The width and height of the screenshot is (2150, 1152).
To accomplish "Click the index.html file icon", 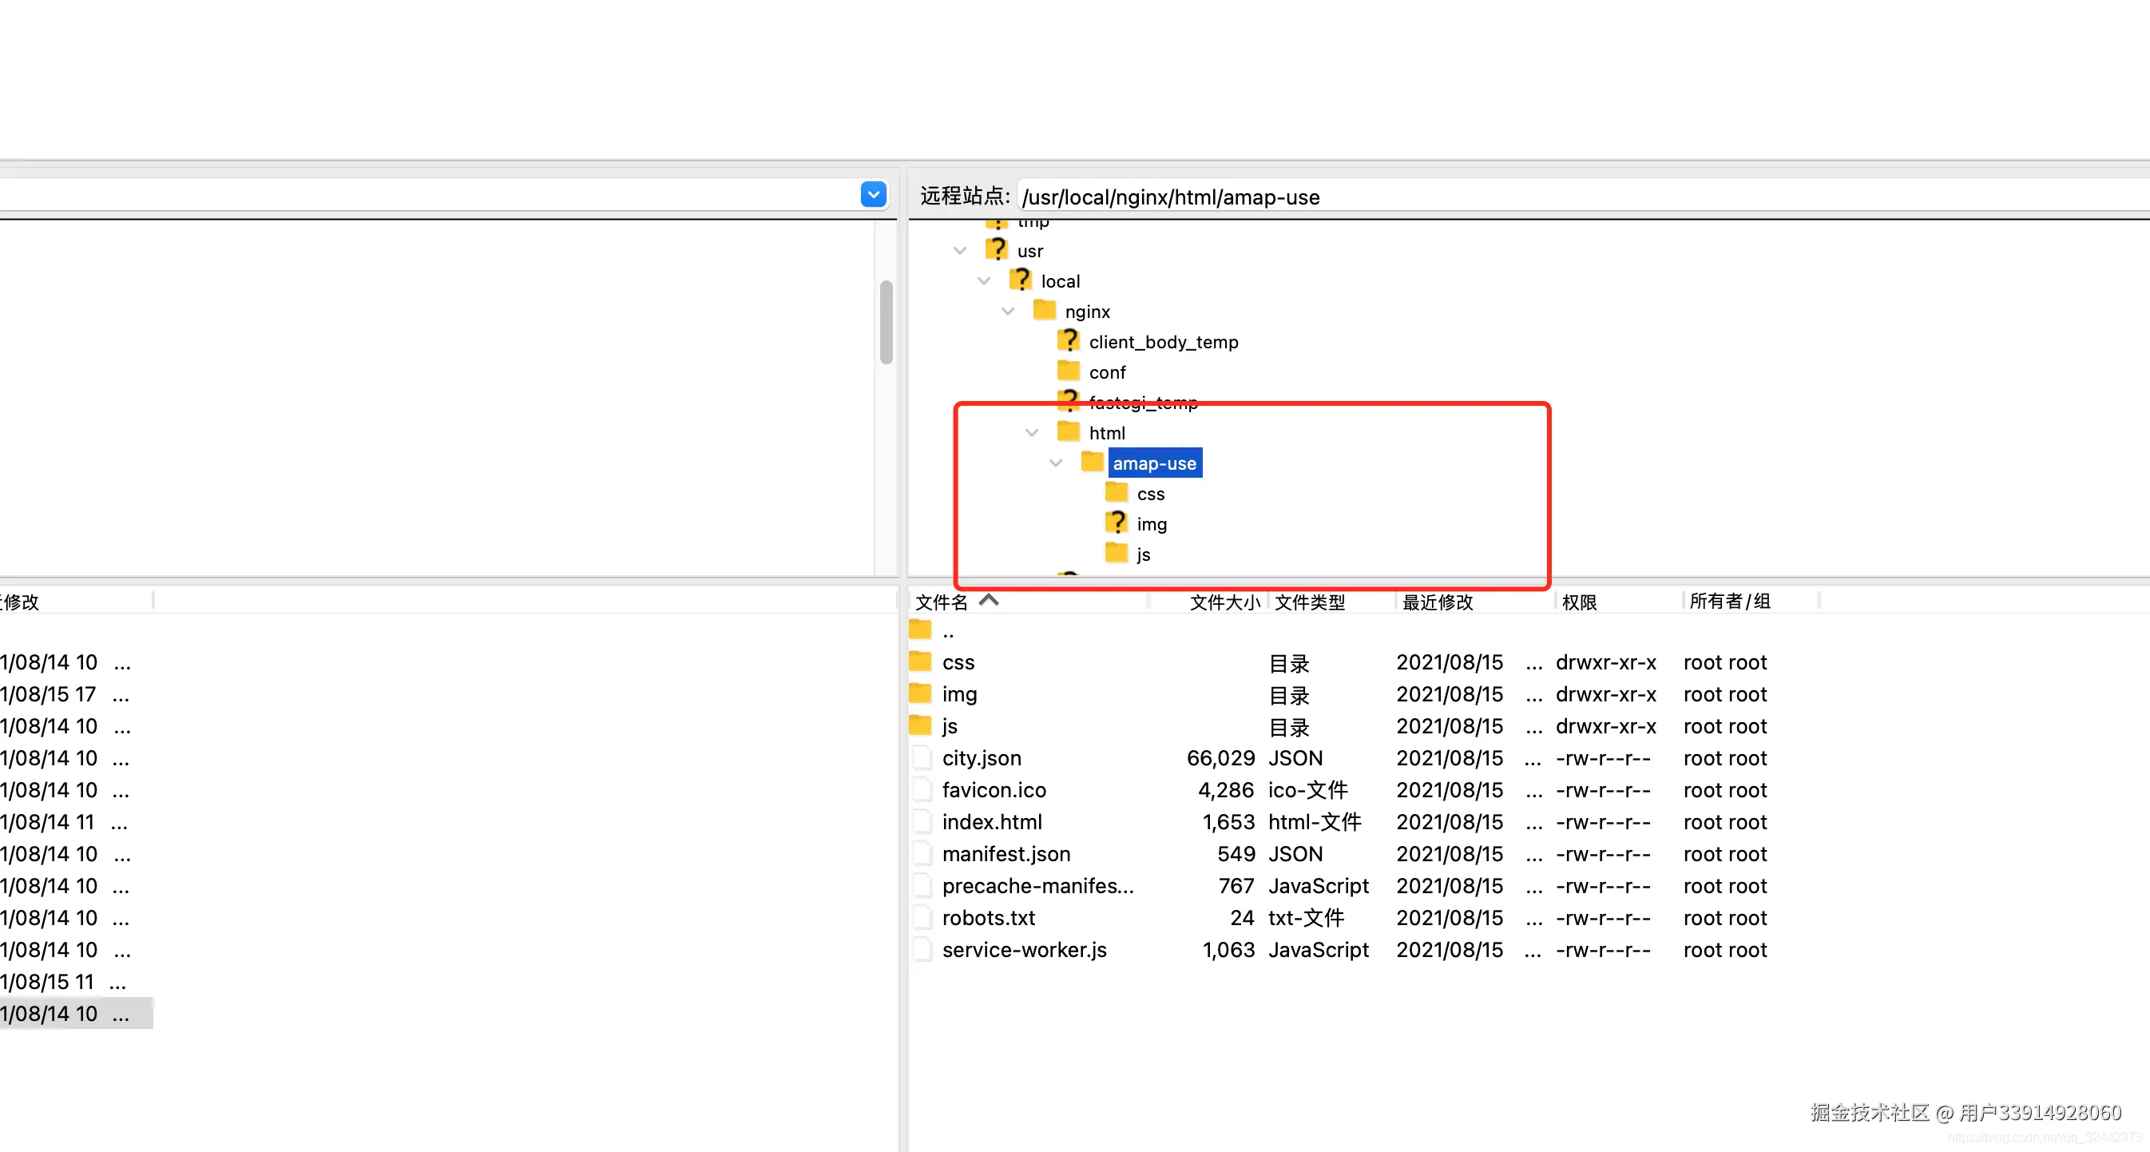I will tap(922, 822).
